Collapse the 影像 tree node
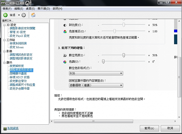The height and width of the screenshot is (134, 182). coord(4,51)
